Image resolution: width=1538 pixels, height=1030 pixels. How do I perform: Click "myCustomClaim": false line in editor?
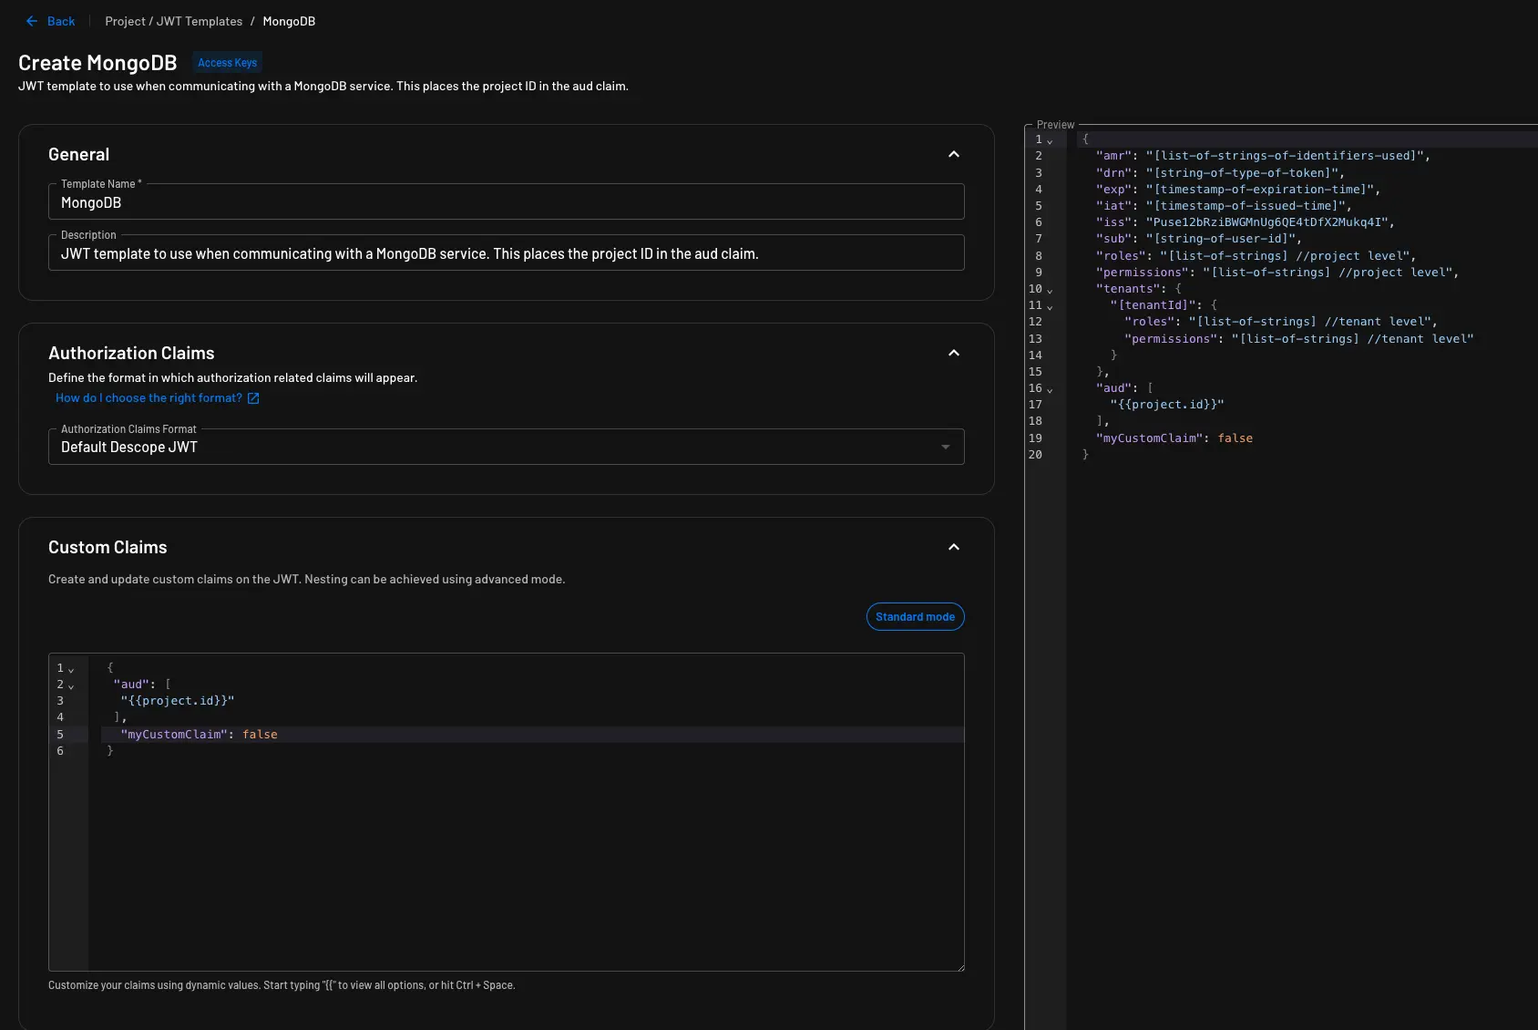point(199,735)
